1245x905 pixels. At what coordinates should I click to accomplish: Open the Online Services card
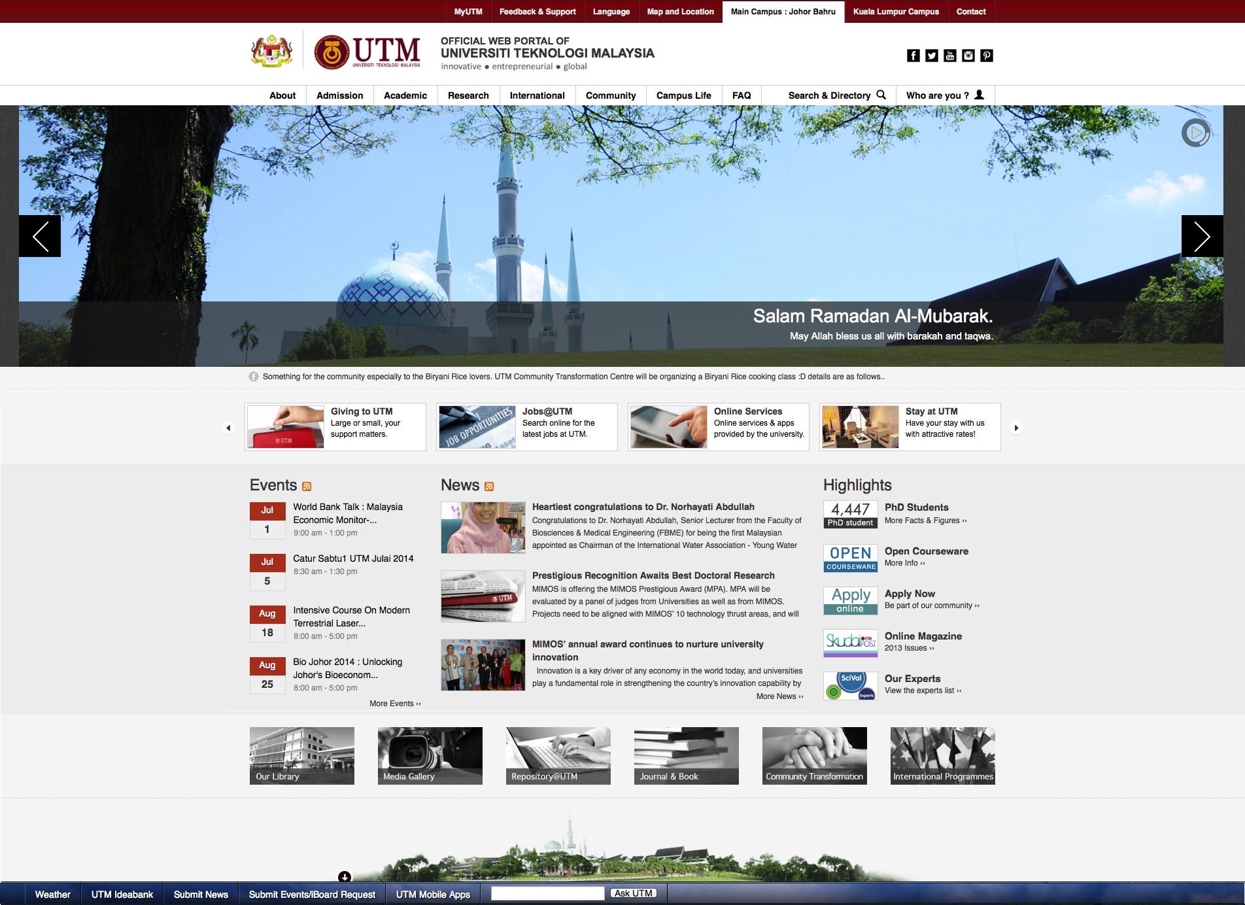(x=719, y=427)
